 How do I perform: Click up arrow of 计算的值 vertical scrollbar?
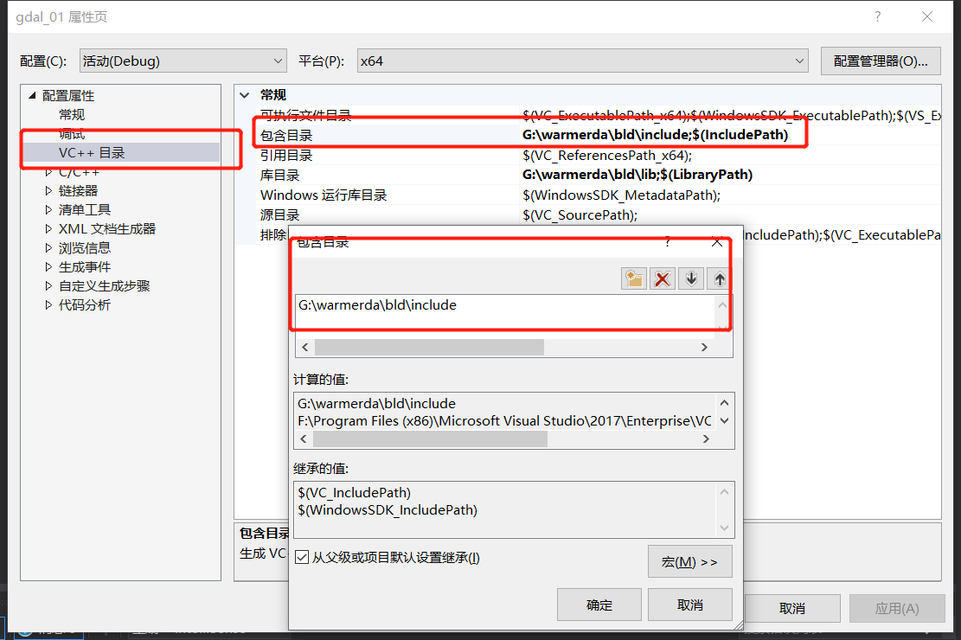(725, 403)
